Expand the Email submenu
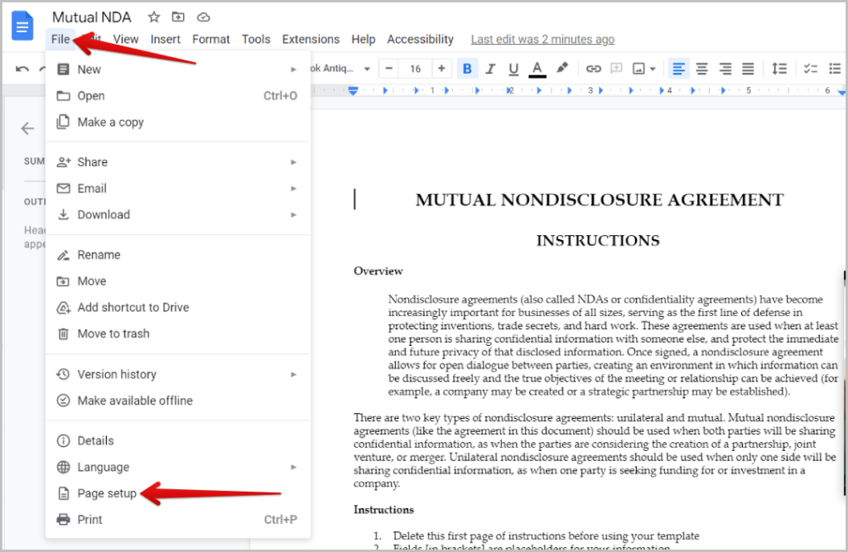Screen dimensions: 848x552 click(x=177, y=189)
